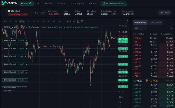Switch to Last trades tab

click(x=156, y=23)
